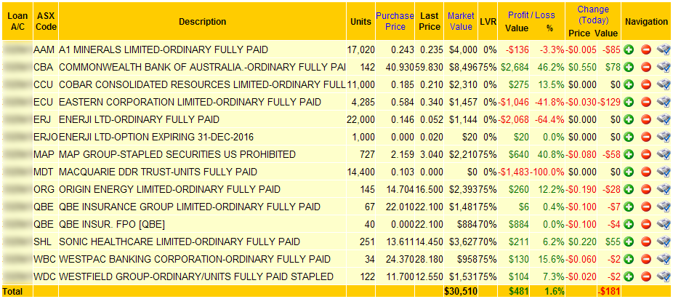This screenshot has height=299, width=673.
Task: Click green plus icon in SHL row
Action: point(629,242)
